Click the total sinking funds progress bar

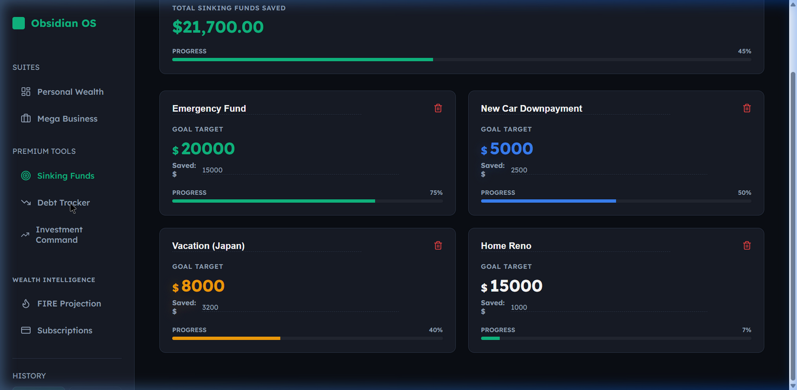[x=462, y=59]
